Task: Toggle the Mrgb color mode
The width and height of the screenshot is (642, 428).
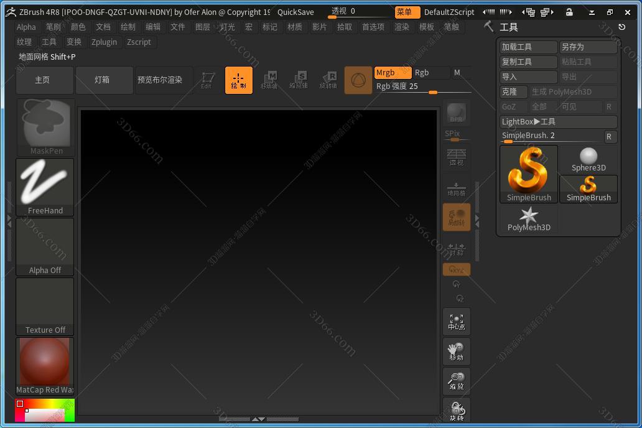Action: click(x=393, y=73)
